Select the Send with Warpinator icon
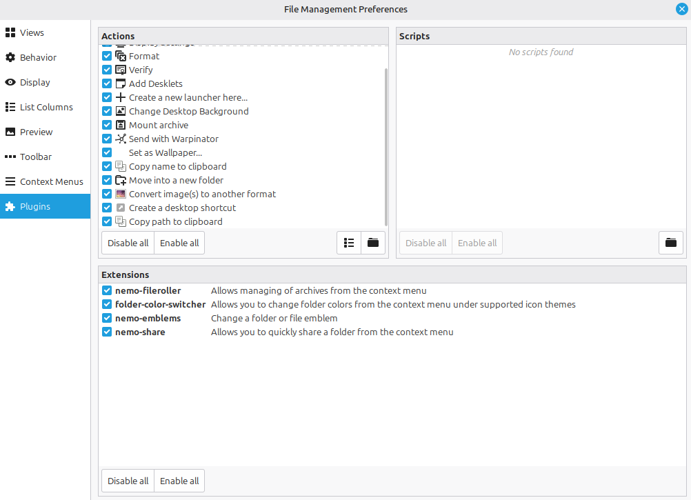 tap(121, 139)
